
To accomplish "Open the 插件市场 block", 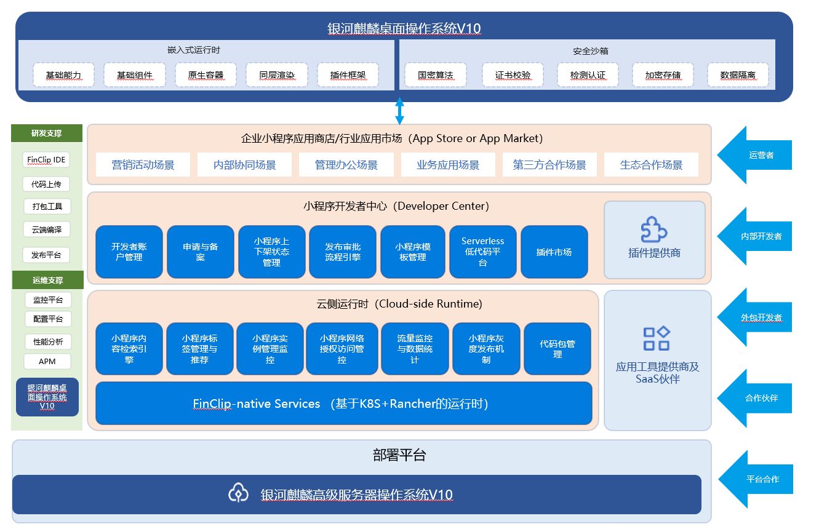I will point(554,252).
